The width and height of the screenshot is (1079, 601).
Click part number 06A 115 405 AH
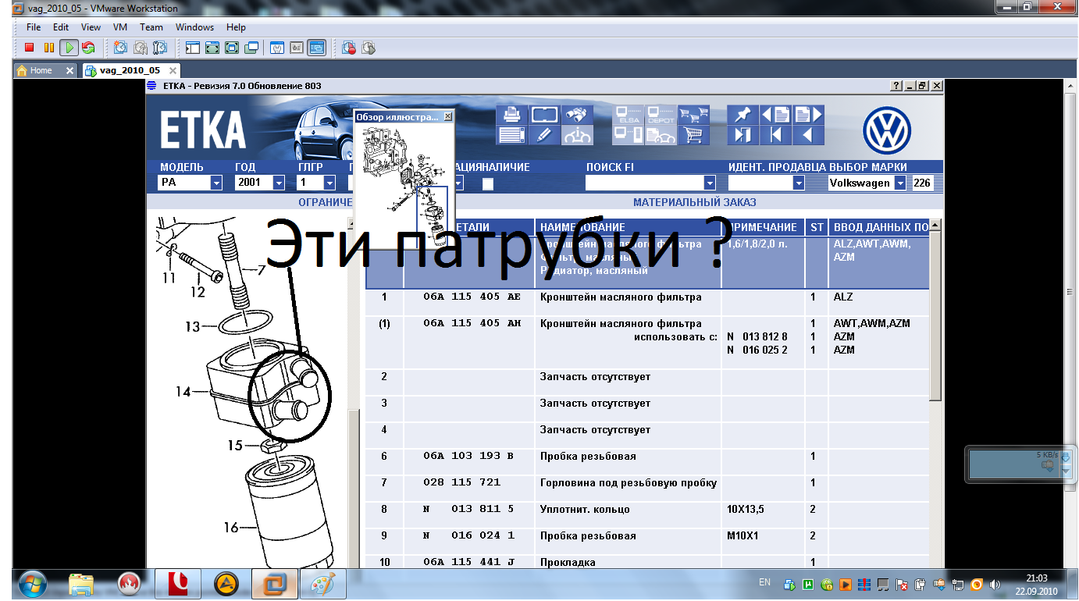click(472, 323)
